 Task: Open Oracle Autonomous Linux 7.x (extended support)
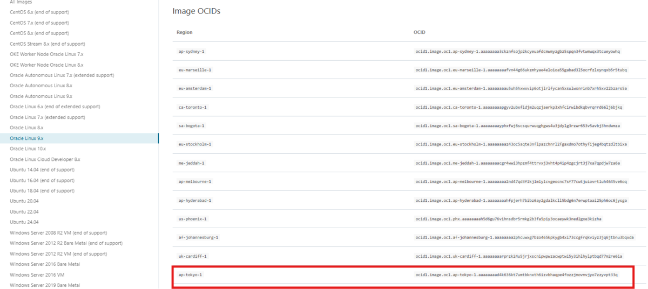[x=62, y=75]
